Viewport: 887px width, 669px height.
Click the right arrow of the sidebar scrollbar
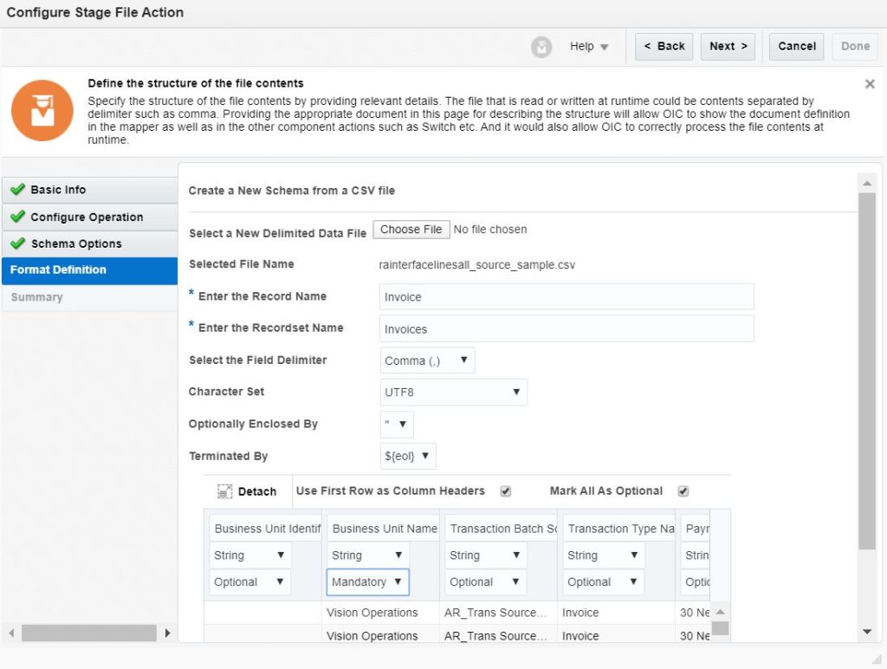tap(167, 633)
